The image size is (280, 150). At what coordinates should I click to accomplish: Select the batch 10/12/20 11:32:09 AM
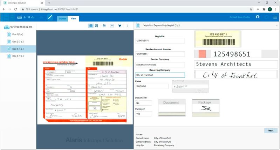18,27
